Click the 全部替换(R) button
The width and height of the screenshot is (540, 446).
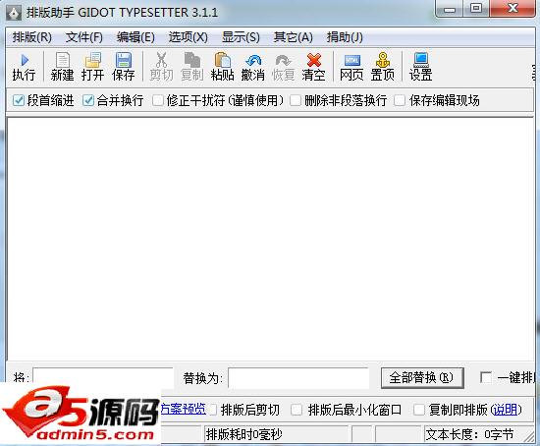click(x=422, y=378)
